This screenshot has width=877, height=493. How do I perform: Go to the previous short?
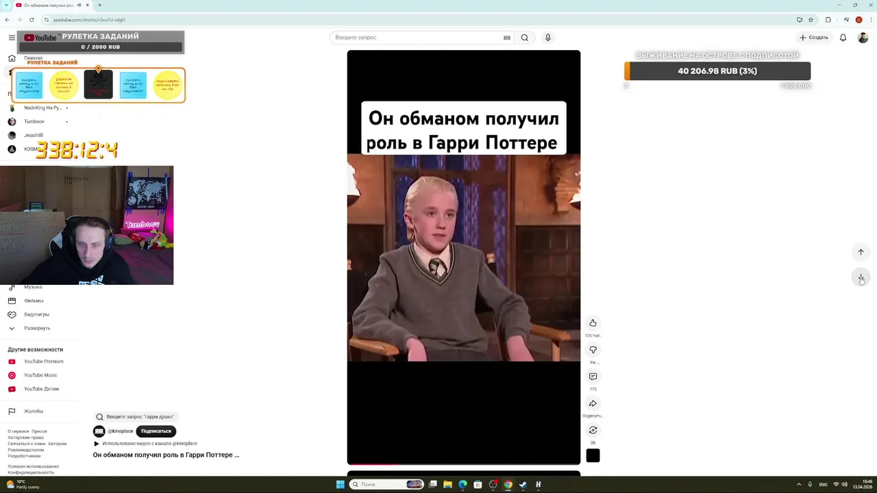tap(861, 252)
